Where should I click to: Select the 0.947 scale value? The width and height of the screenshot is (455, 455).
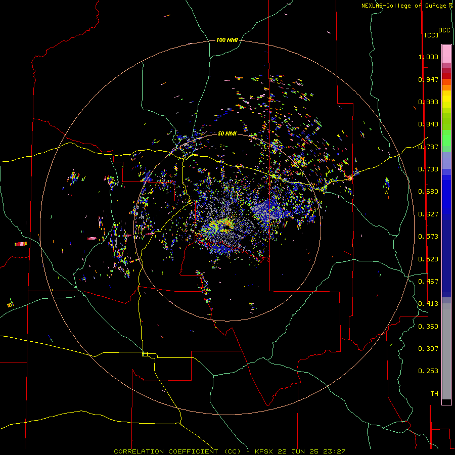428,79
